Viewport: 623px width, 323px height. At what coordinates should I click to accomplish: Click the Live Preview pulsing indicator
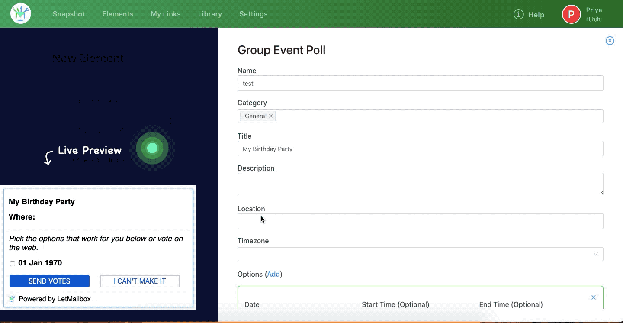click(152, 149)
